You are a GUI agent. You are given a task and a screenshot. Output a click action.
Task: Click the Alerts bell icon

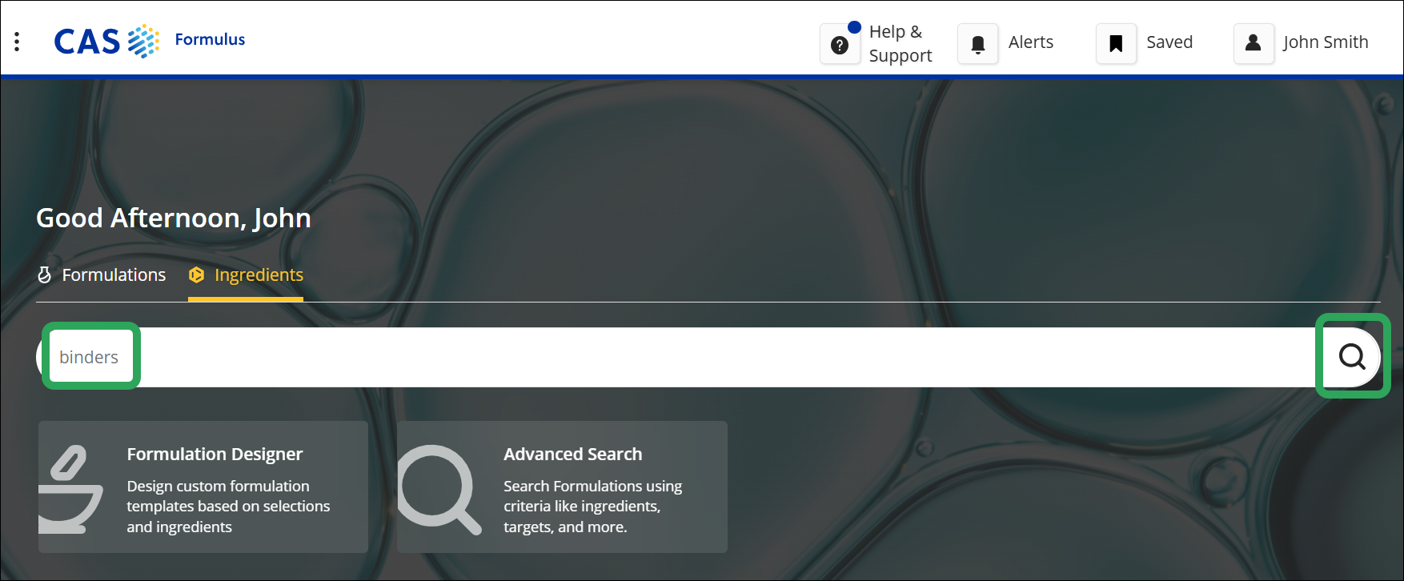tap(977, 44)
